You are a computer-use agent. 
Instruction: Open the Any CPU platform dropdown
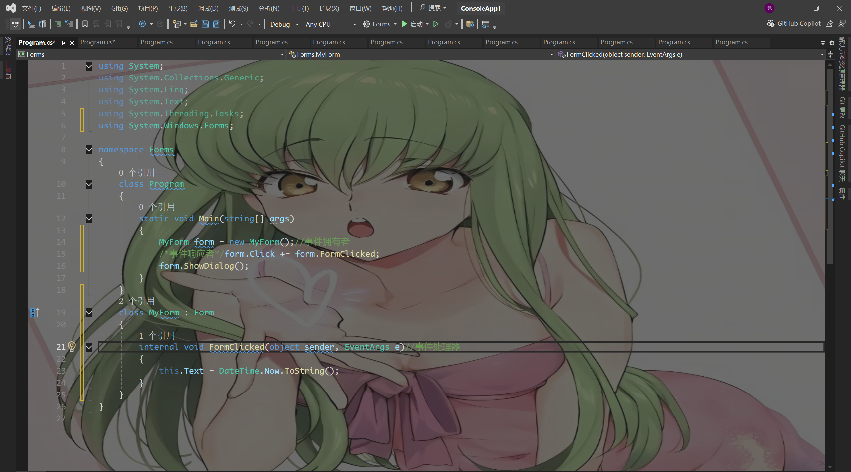coord(331,24)
